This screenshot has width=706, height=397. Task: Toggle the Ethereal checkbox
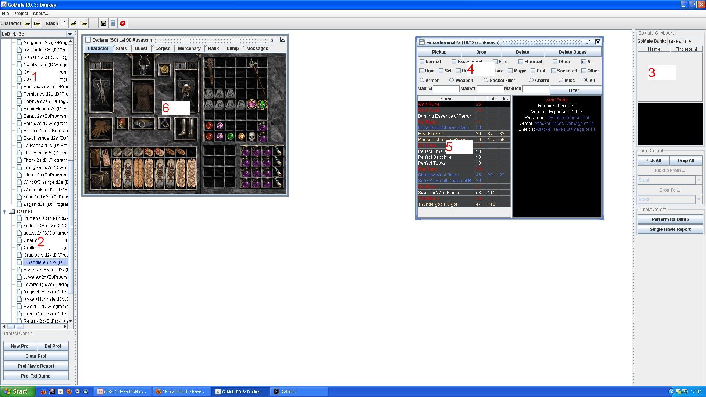[521, 61]
